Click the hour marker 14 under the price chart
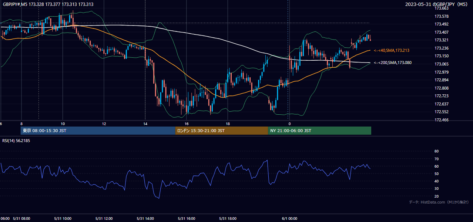Viewport: 473px width, 222px height. point(145,124)
